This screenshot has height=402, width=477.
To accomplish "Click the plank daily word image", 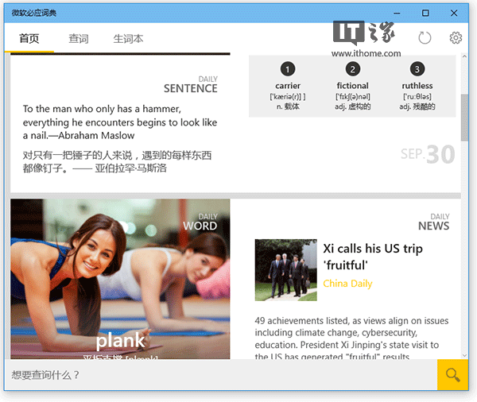I will [120, 278].
